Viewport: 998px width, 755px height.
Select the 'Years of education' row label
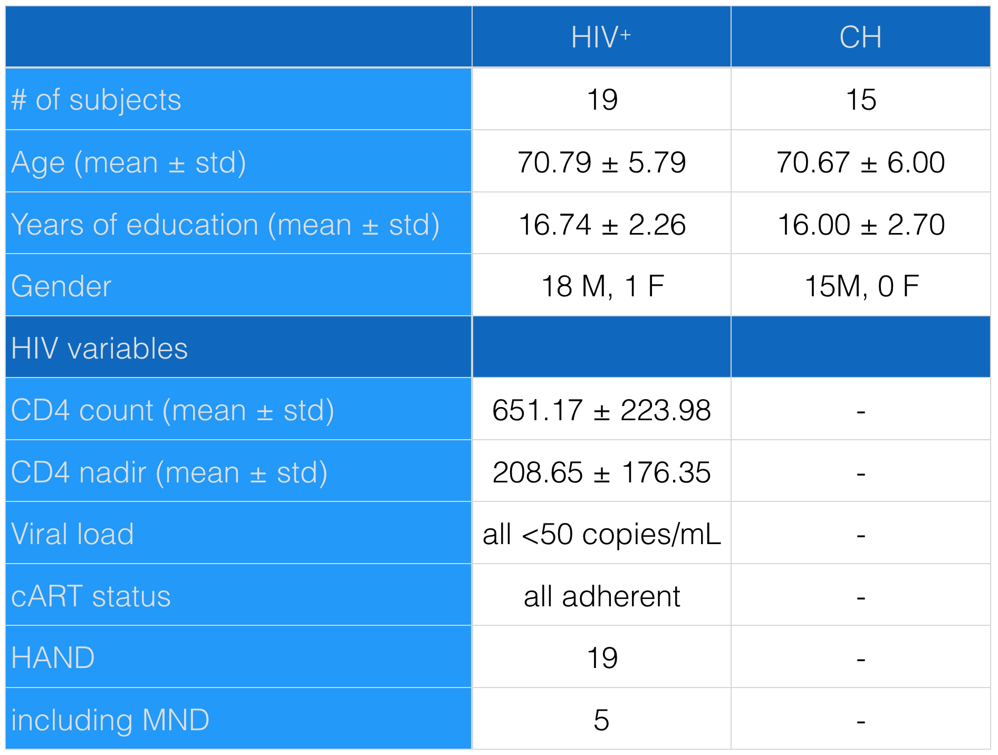click(x=225, y=224)
